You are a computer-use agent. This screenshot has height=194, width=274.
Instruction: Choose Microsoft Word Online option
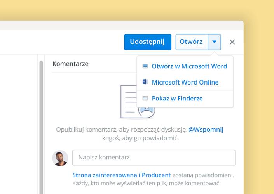(185, 82)
